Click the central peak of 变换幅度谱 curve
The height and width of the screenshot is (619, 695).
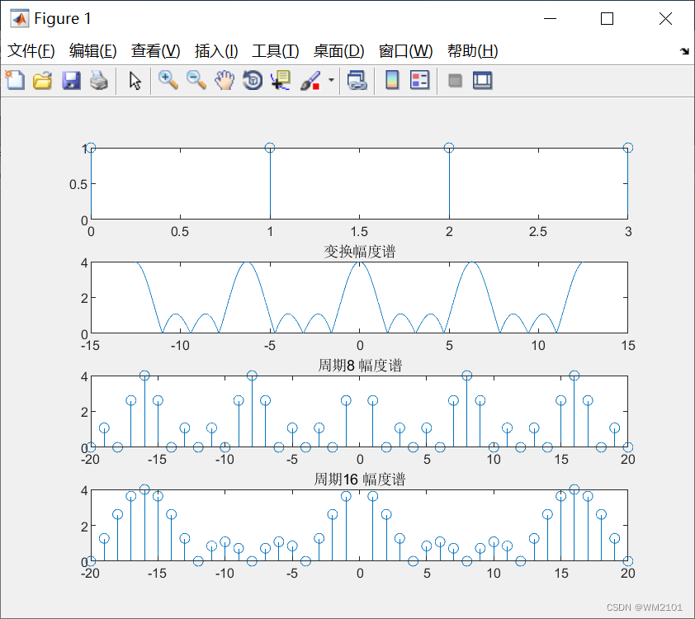pos(359,262)
